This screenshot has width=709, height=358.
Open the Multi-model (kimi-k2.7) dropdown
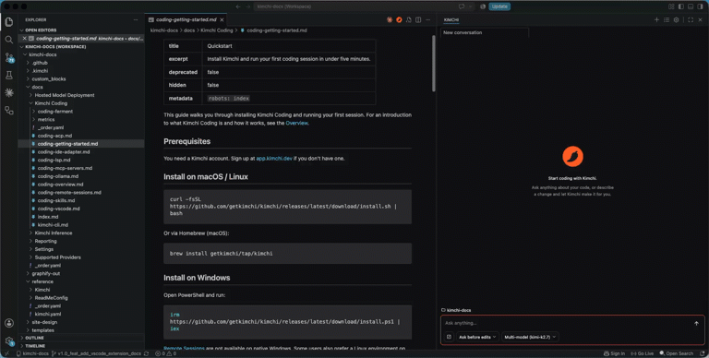pos(530,337)
